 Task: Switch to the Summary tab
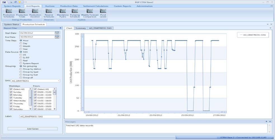point(80,28)
